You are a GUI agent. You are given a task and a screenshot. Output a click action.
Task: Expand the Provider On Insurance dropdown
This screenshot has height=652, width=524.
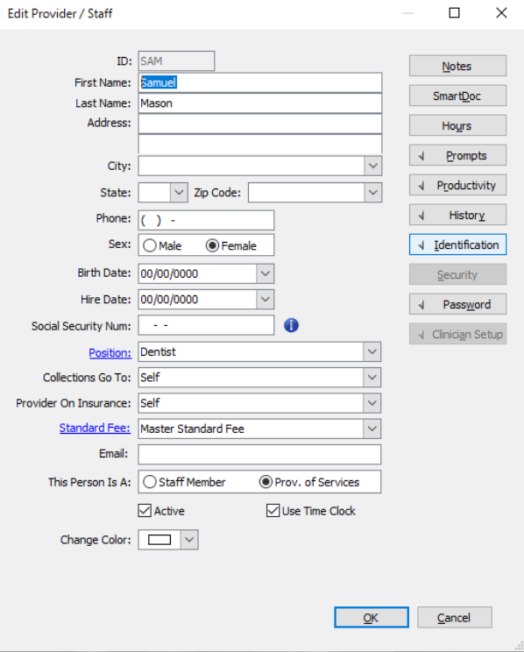[x=372, y=403]
